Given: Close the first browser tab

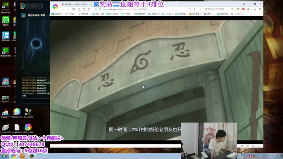Looking at the screenshot, I should [x=92, y=4].
